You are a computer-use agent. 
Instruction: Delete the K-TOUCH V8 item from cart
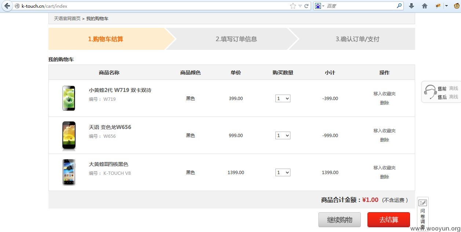click(384, 177)
